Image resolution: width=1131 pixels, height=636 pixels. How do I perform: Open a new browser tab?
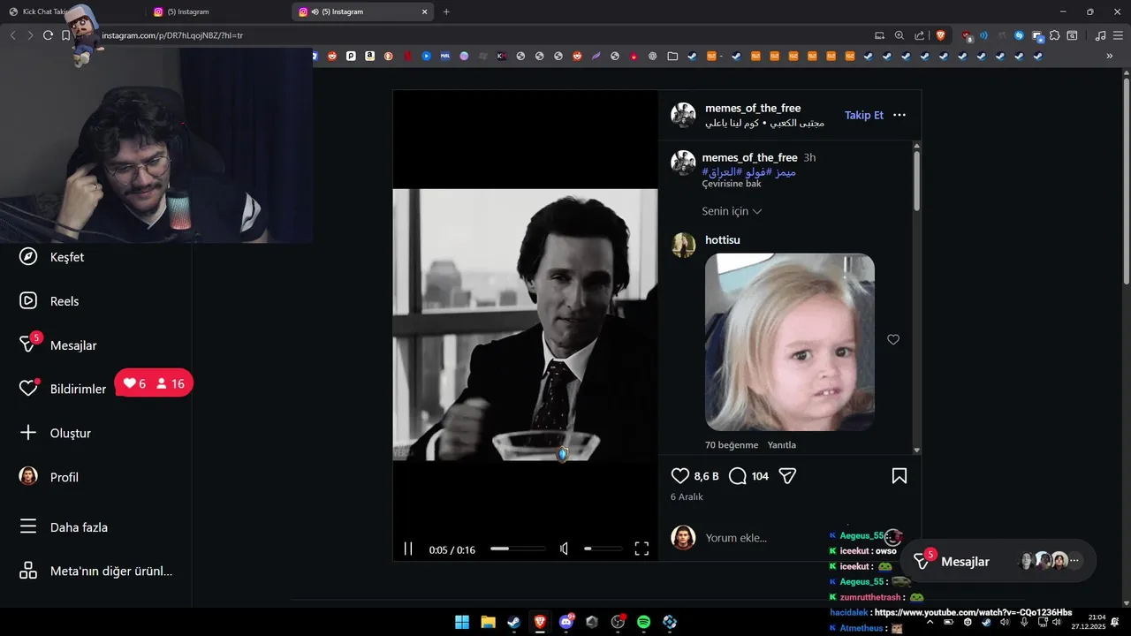coord(446,11)
